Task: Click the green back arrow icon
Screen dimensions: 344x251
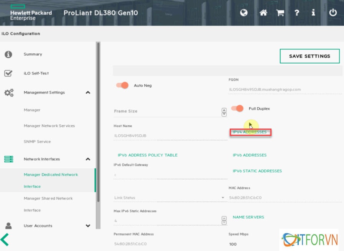Action: pos(5,239)
